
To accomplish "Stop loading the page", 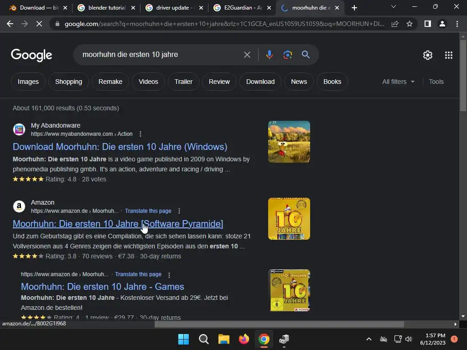I will (x=39, y=24).
